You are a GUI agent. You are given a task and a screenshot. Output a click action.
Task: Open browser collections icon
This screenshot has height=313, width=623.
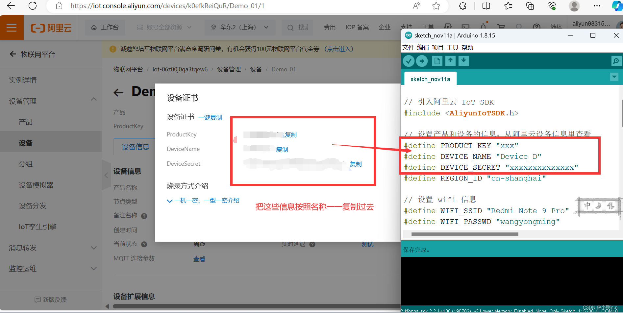(530, 6)
